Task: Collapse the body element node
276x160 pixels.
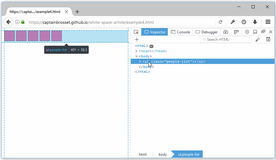Action: [137, 57]
